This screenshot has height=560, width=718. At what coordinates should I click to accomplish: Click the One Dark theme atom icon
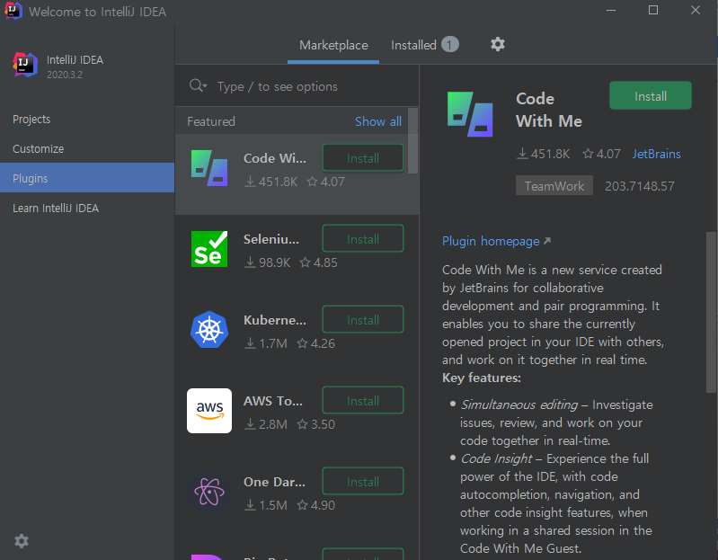(x=209, y=492)
